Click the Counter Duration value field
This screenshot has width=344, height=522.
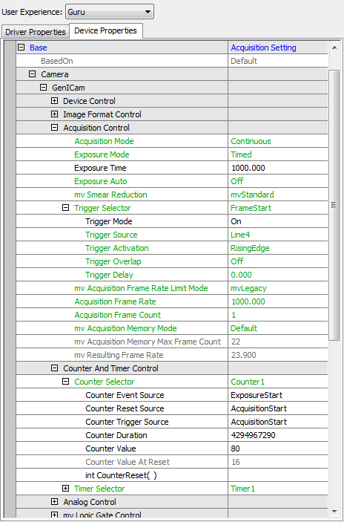point(278,435)
